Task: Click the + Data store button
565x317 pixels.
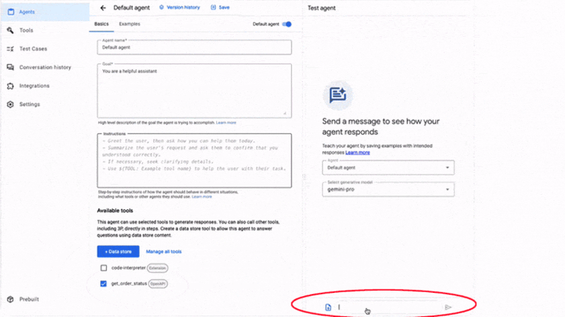Action: pos(118,252)
